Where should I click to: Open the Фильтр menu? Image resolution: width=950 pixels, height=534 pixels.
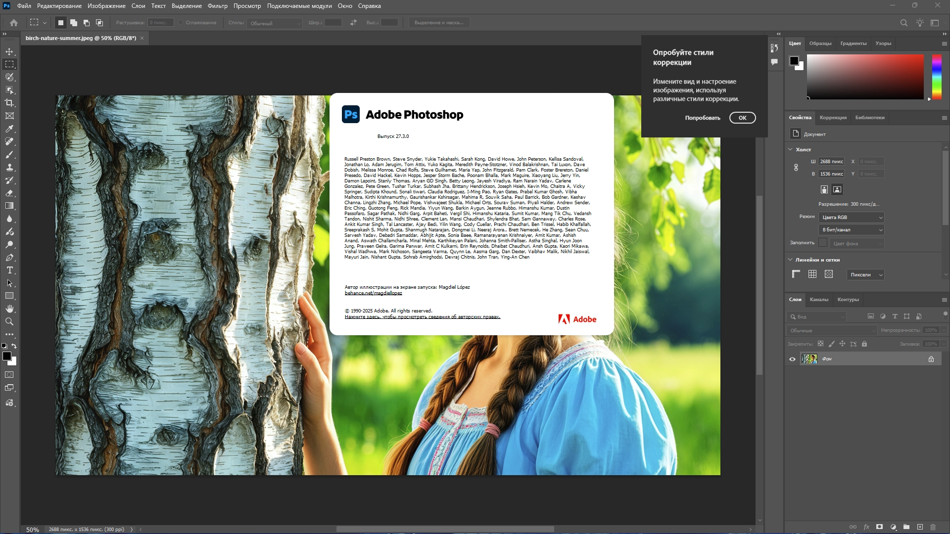tap(217, 6)
